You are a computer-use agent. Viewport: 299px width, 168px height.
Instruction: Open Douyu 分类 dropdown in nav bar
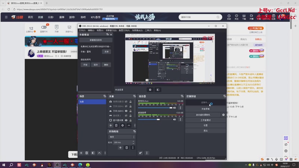pyautogui.click(x=51, y=17)
